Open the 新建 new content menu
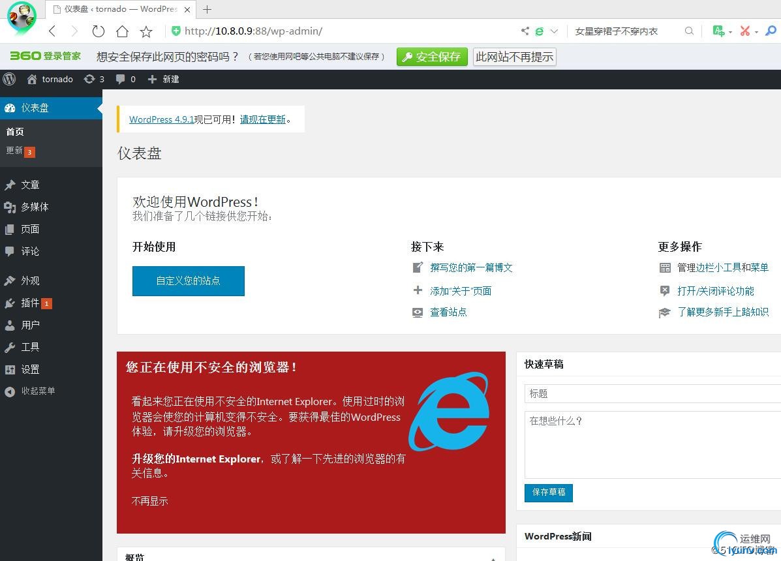 coord(163,79)
